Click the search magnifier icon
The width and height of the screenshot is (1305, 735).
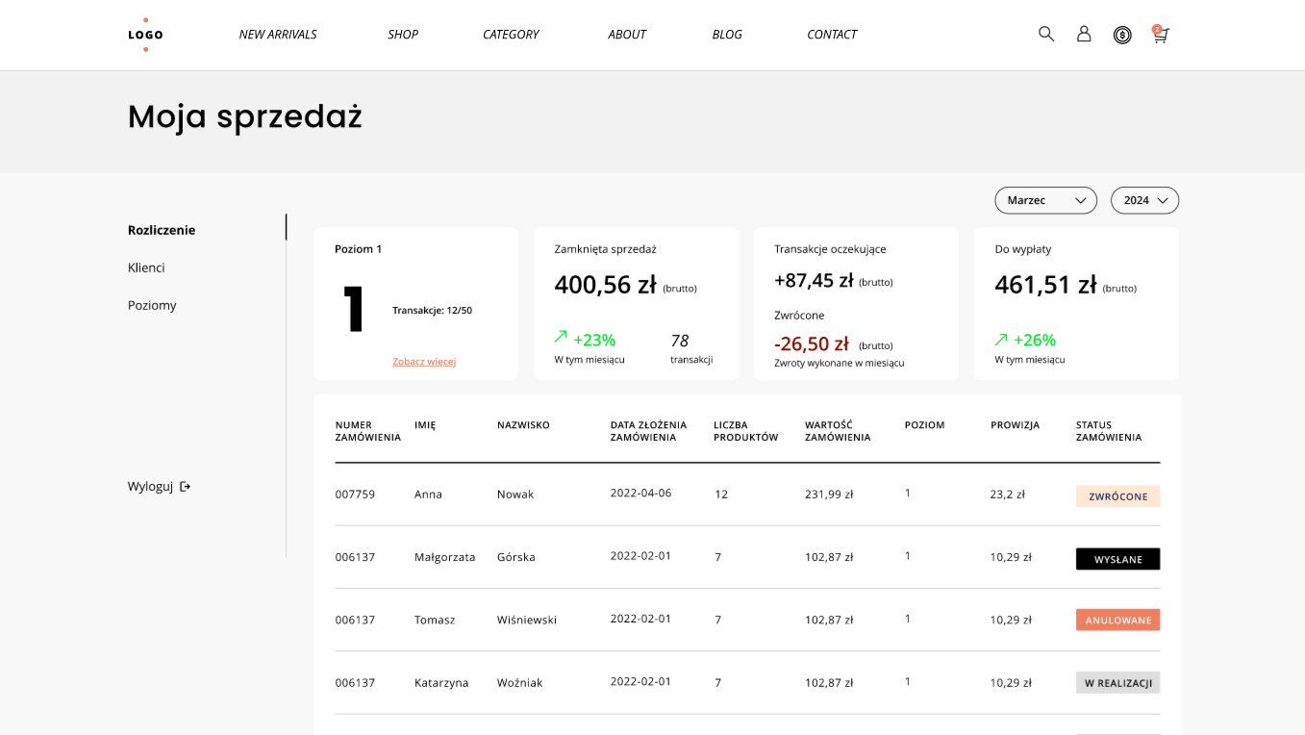coord(1046,34)
